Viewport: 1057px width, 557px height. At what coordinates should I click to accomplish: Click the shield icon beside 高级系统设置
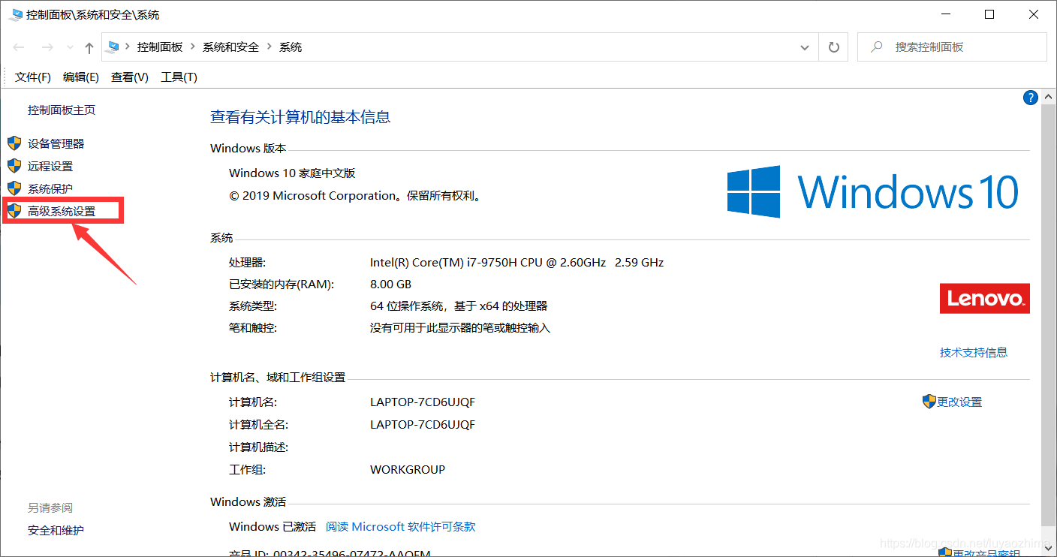click(x=14, y=211)
